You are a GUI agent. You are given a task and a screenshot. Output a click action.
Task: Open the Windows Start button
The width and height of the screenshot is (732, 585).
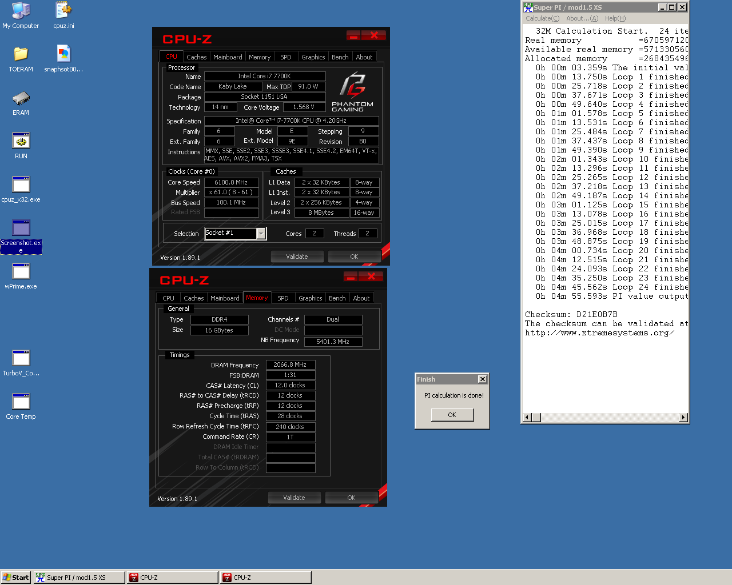tap(15, 578)
